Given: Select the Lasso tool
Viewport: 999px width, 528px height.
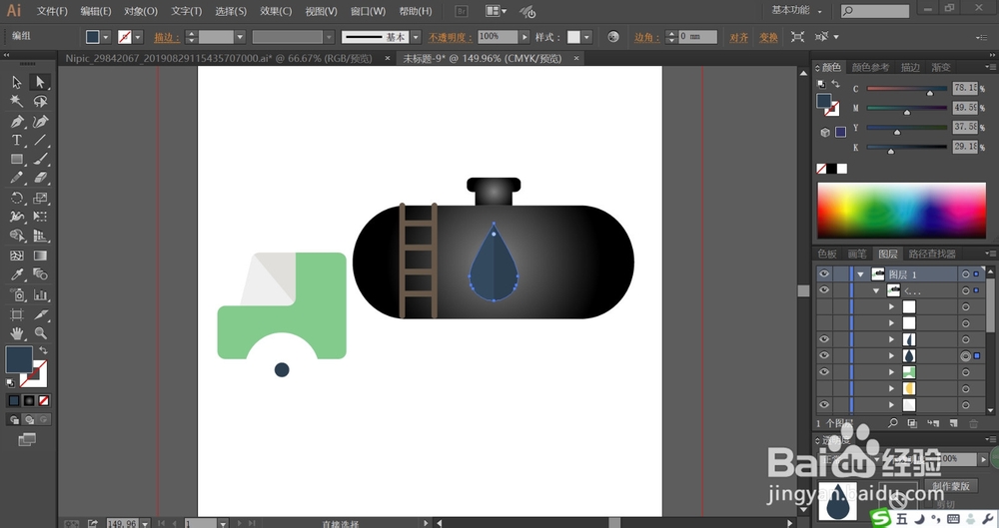Looking at the screenshot, I should 40,101.
